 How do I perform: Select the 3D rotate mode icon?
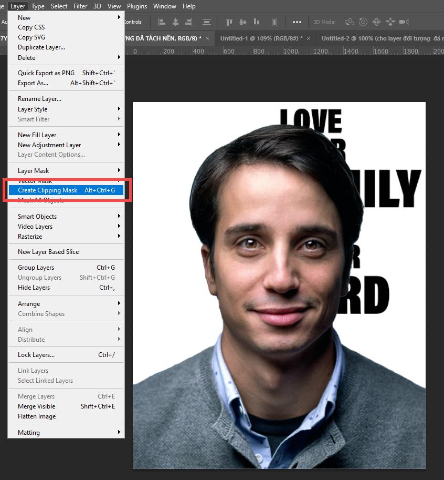click(350, 22)
